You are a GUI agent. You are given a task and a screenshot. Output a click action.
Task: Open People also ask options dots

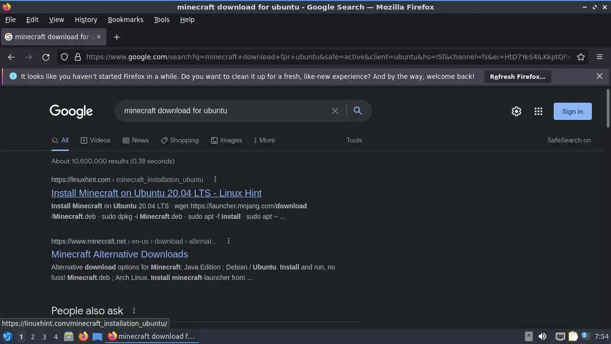[134, 311]
